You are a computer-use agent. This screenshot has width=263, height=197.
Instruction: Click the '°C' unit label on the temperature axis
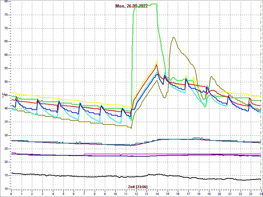pyautogui.click(x=3, y=95)
